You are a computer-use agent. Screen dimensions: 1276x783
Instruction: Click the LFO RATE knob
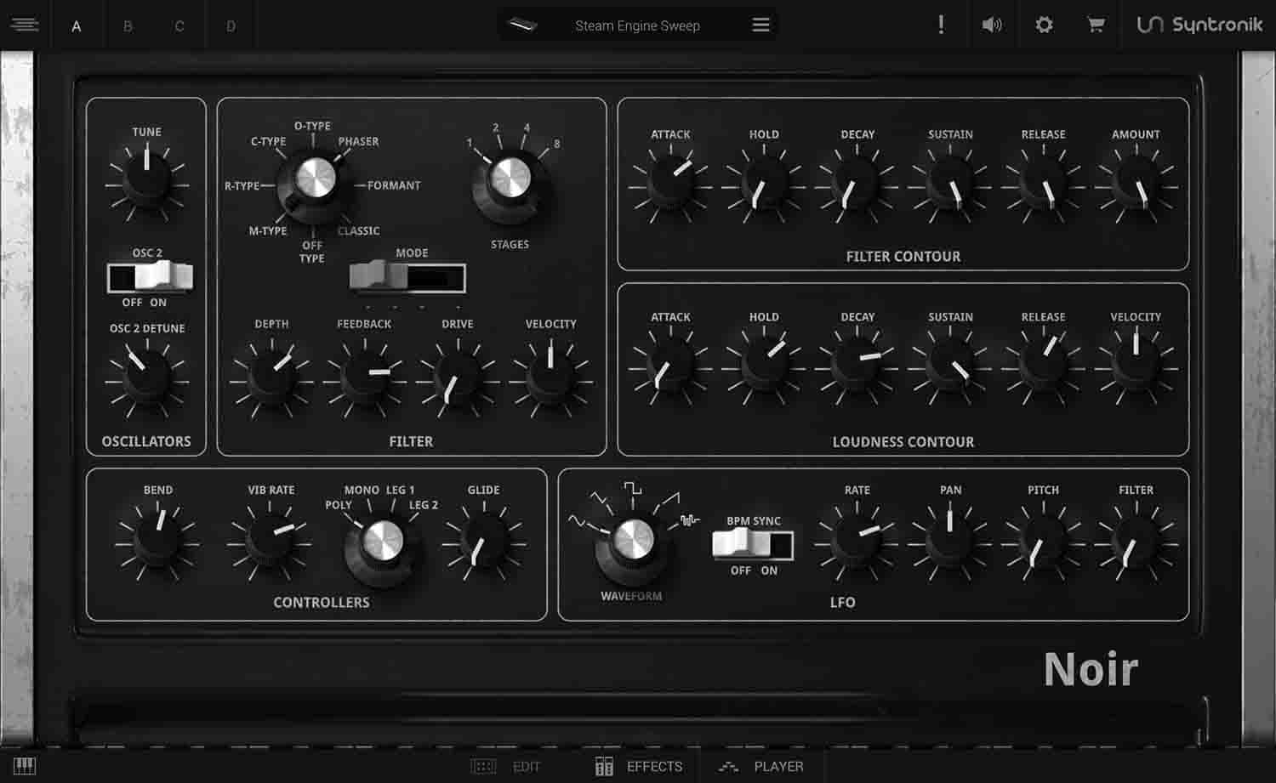(x=857, y=540)
